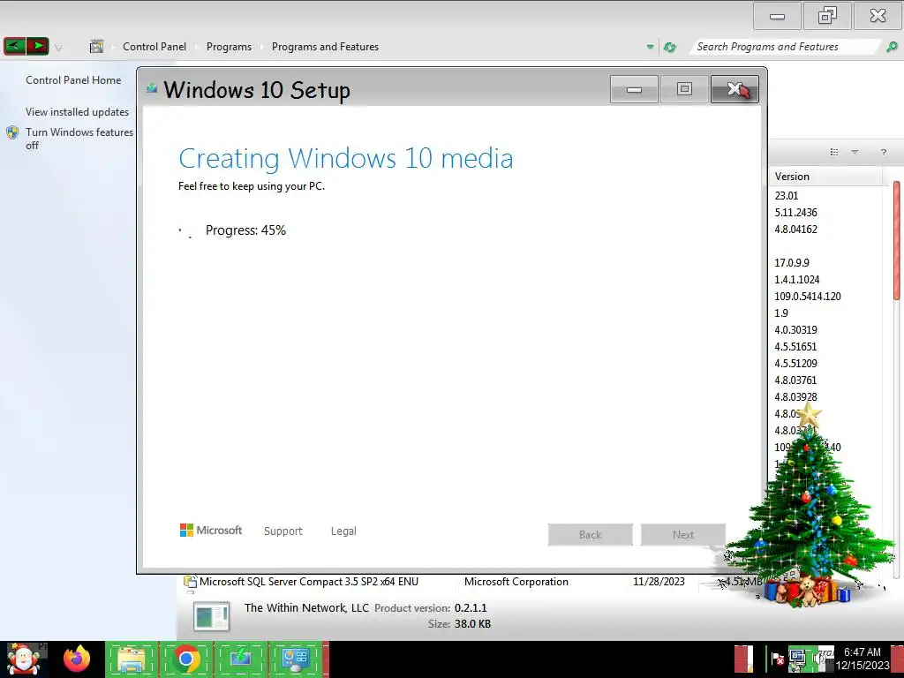Expand address bar history dropdown arrow
904x678 pixels.
tap(650, 47)
